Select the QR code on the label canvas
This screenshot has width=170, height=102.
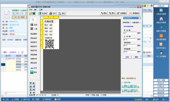tap(50, 44)
